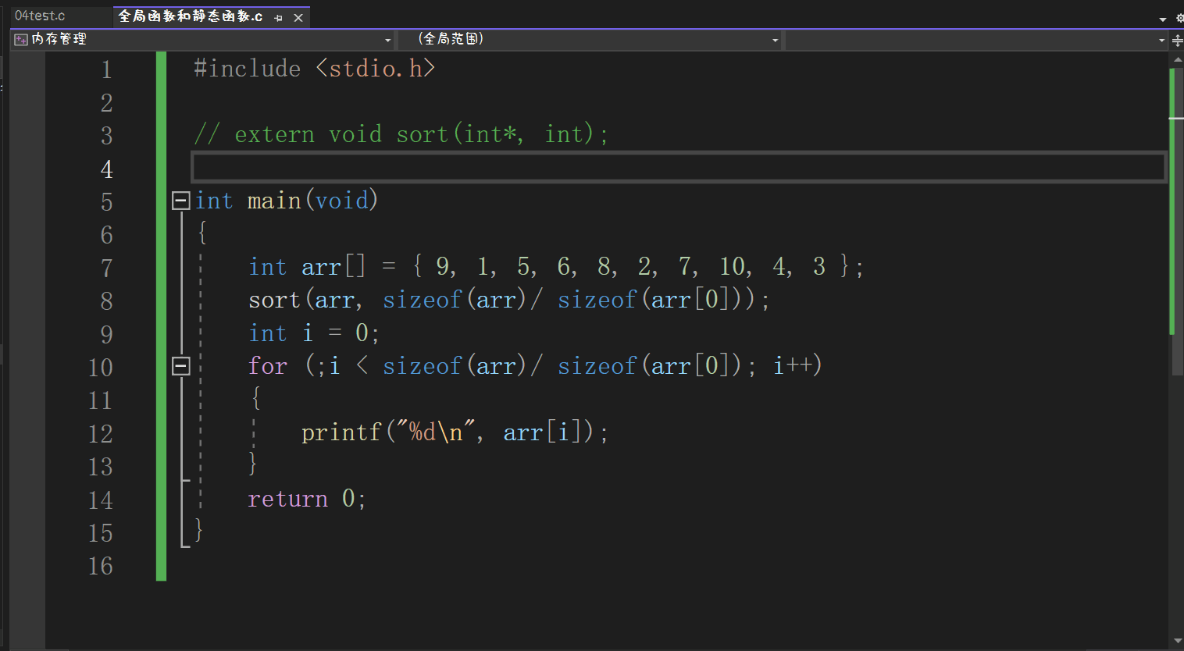Open the empty member dropdown

(x=976, y=39)
